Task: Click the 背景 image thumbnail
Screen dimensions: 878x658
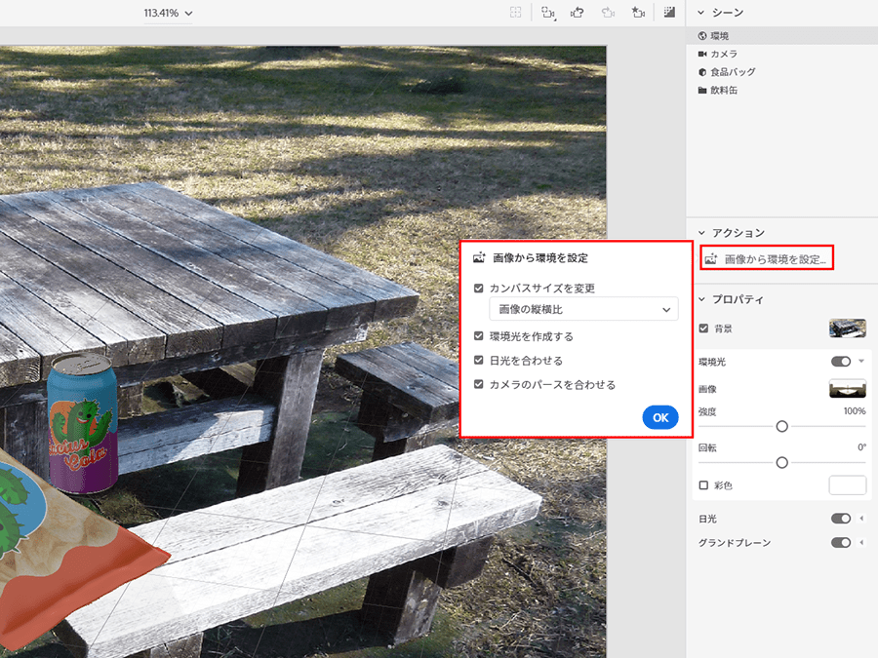Action: pyautogui.click(x=848, y=329)
